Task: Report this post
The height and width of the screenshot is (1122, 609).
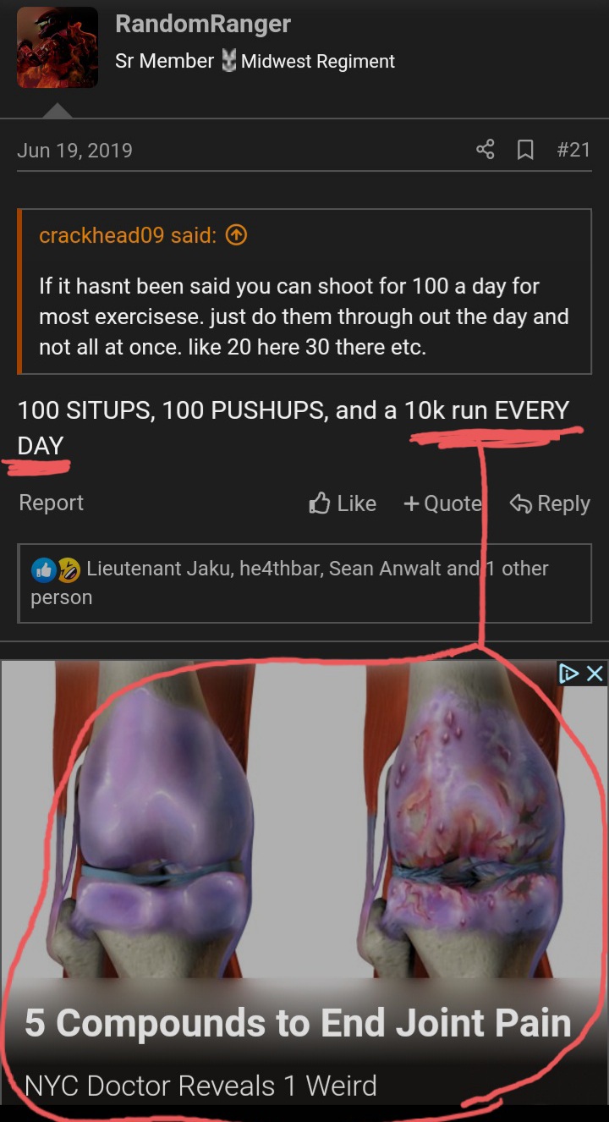Action: (x=52, y=503)
